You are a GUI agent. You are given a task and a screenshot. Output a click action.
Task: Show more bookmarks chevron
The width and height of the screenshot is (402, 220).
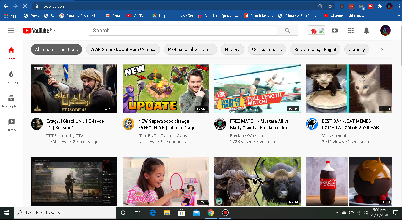(398, 16)
